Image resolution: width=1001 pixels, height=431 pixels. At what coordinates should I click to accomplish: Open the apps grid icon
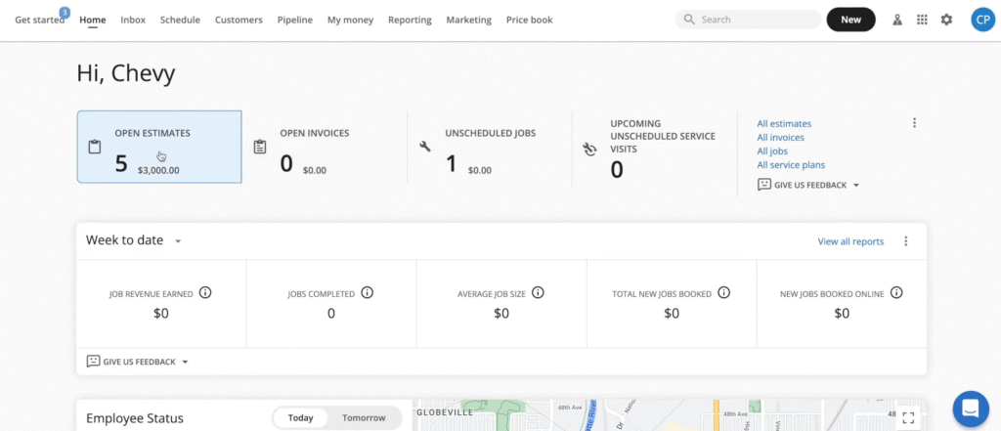[922, 20]
